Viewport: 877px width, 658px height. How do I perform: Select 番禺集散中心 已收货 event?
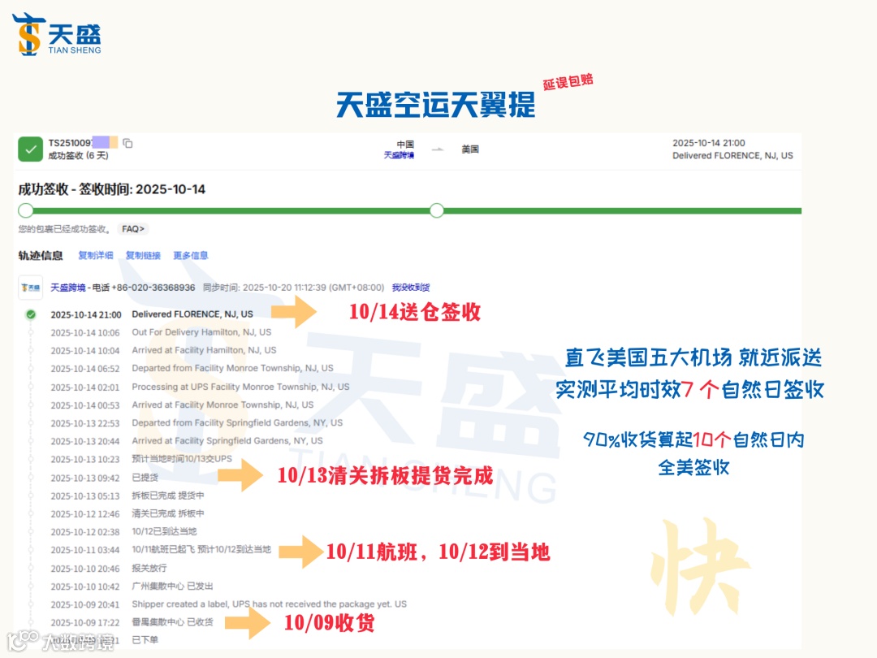click(x=172, y=622)
